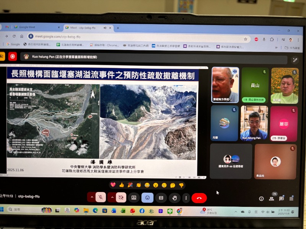Open the in-call chat panel
This screenshot has width=306, height=229.
point(282,198)
